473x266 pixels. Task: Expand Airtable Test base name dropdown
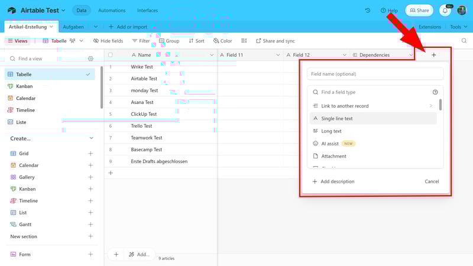63,10
